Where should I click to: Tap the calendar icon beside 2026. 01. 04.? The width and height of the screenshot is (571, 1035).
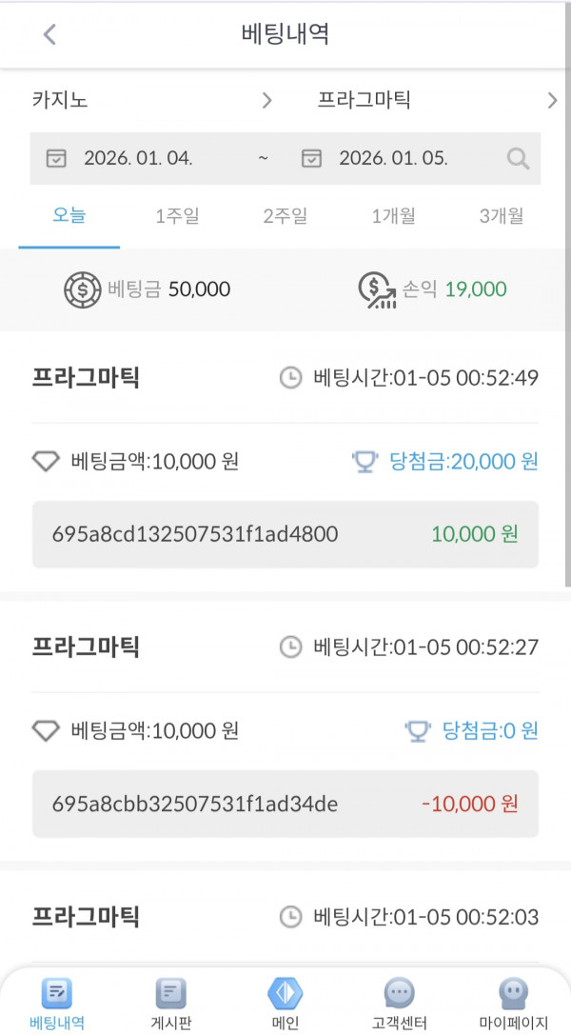[58, 158]
